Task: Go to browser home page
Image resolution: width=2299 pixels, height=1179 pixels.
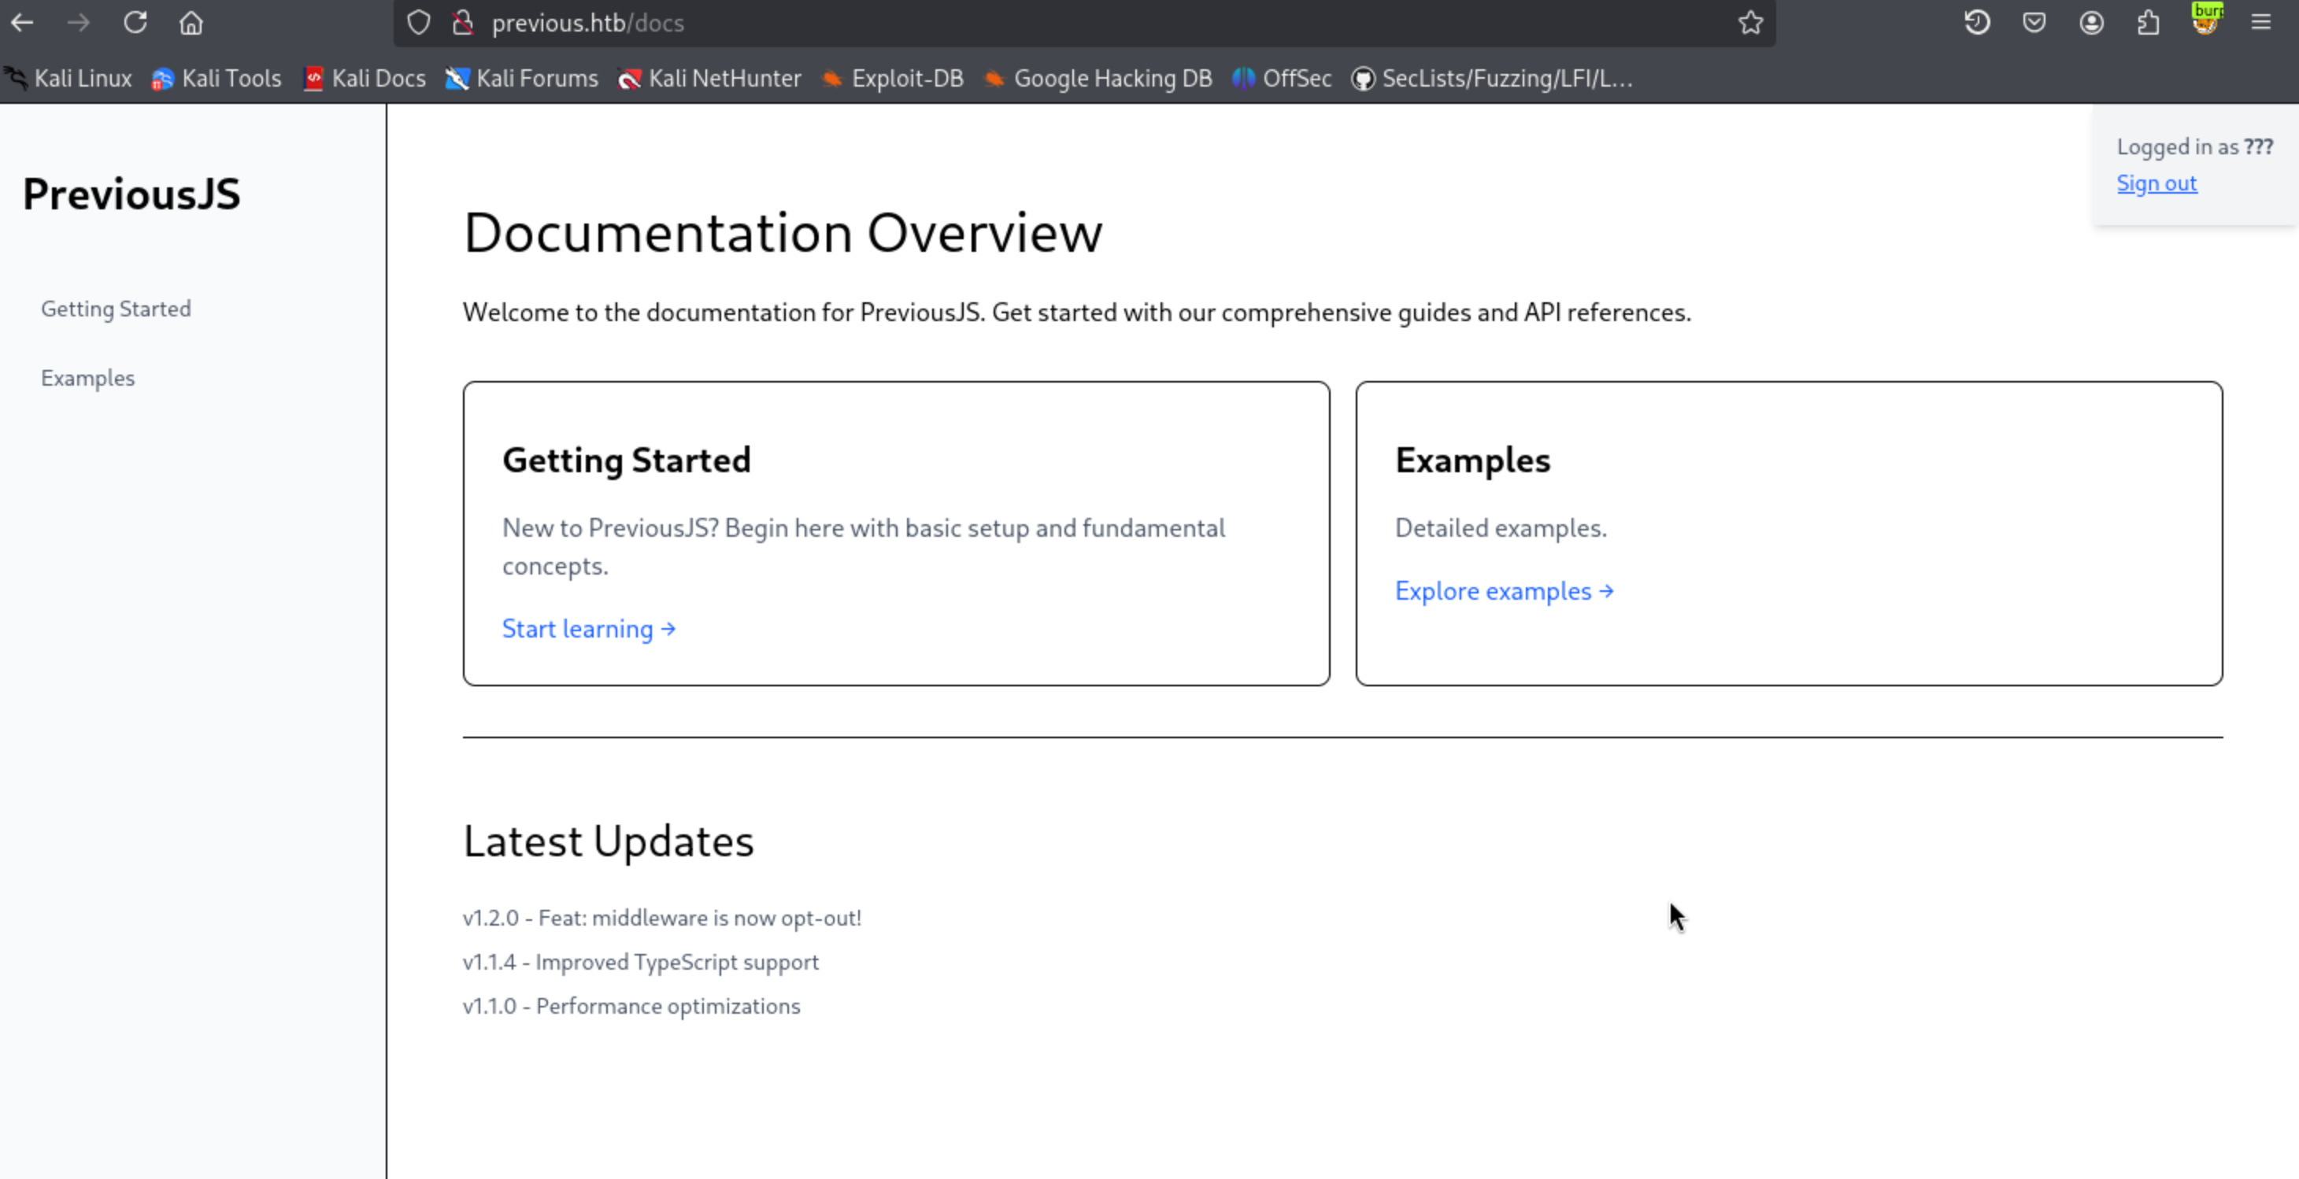Action: [x=191, y=22]
